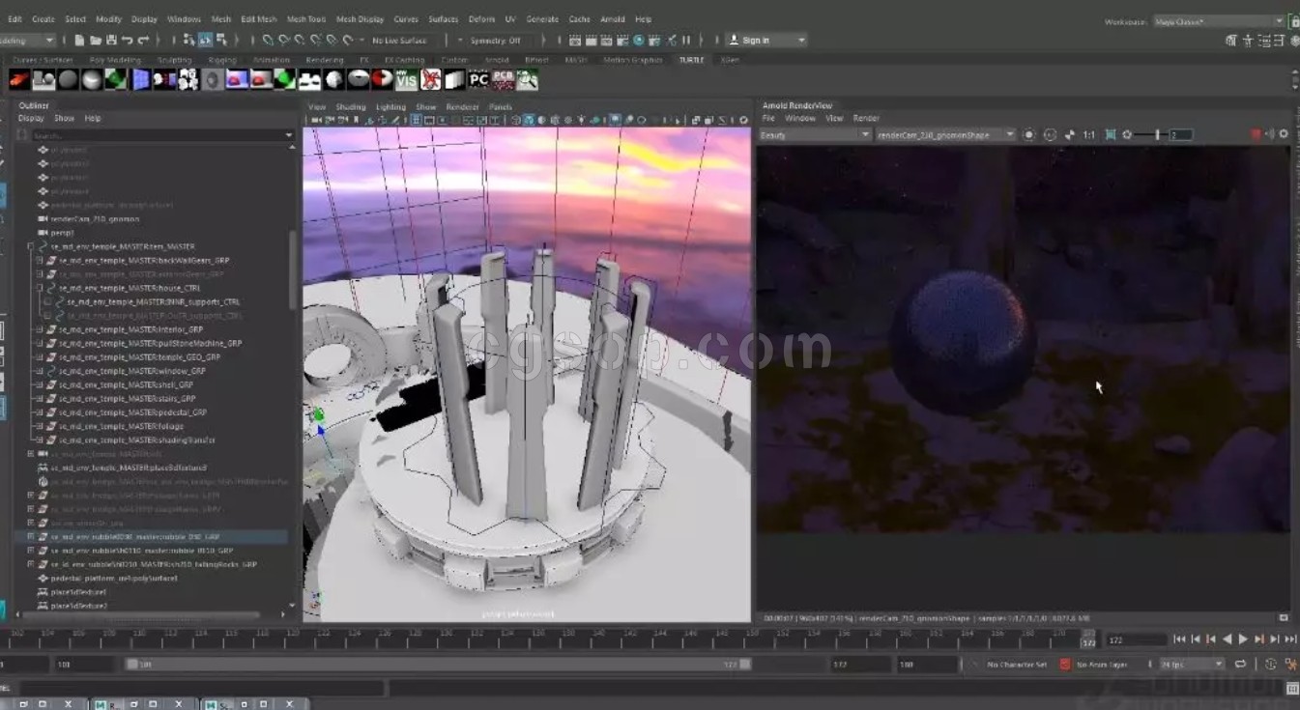Click the No Anim Layer button

pos(1101,665)
